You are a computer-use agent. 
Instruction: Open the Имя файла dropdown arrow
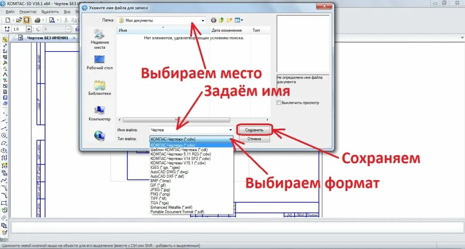click(x=231, y=130)
